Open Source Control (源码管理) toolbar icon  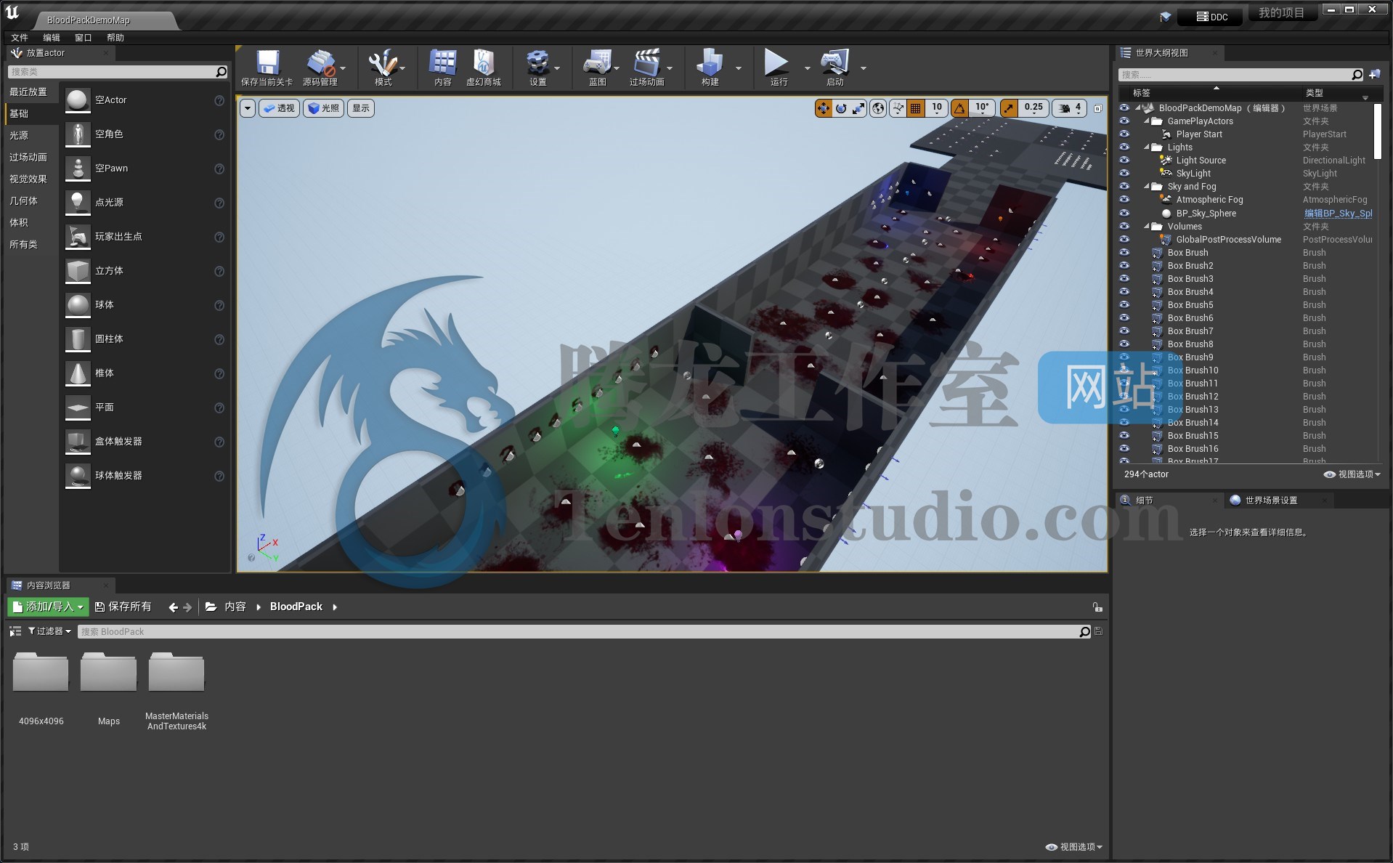coord(320,63)
